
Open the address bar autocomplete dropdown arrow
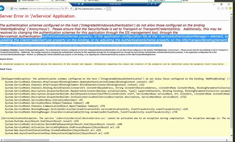[69, 9]
